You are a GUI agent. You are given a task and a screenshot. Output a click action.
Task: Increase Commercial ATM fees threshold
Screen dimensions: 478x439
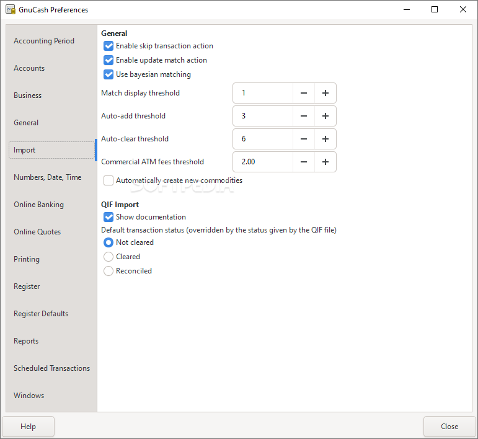pyautogui.click(x=325, y=162)
